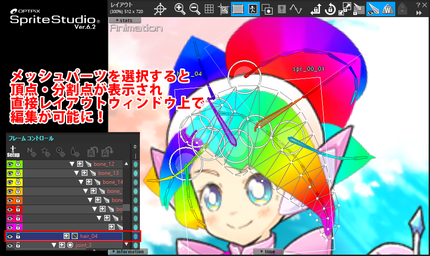
Task: Click the origin corner arrow icon
Action: tap(223, 9)
